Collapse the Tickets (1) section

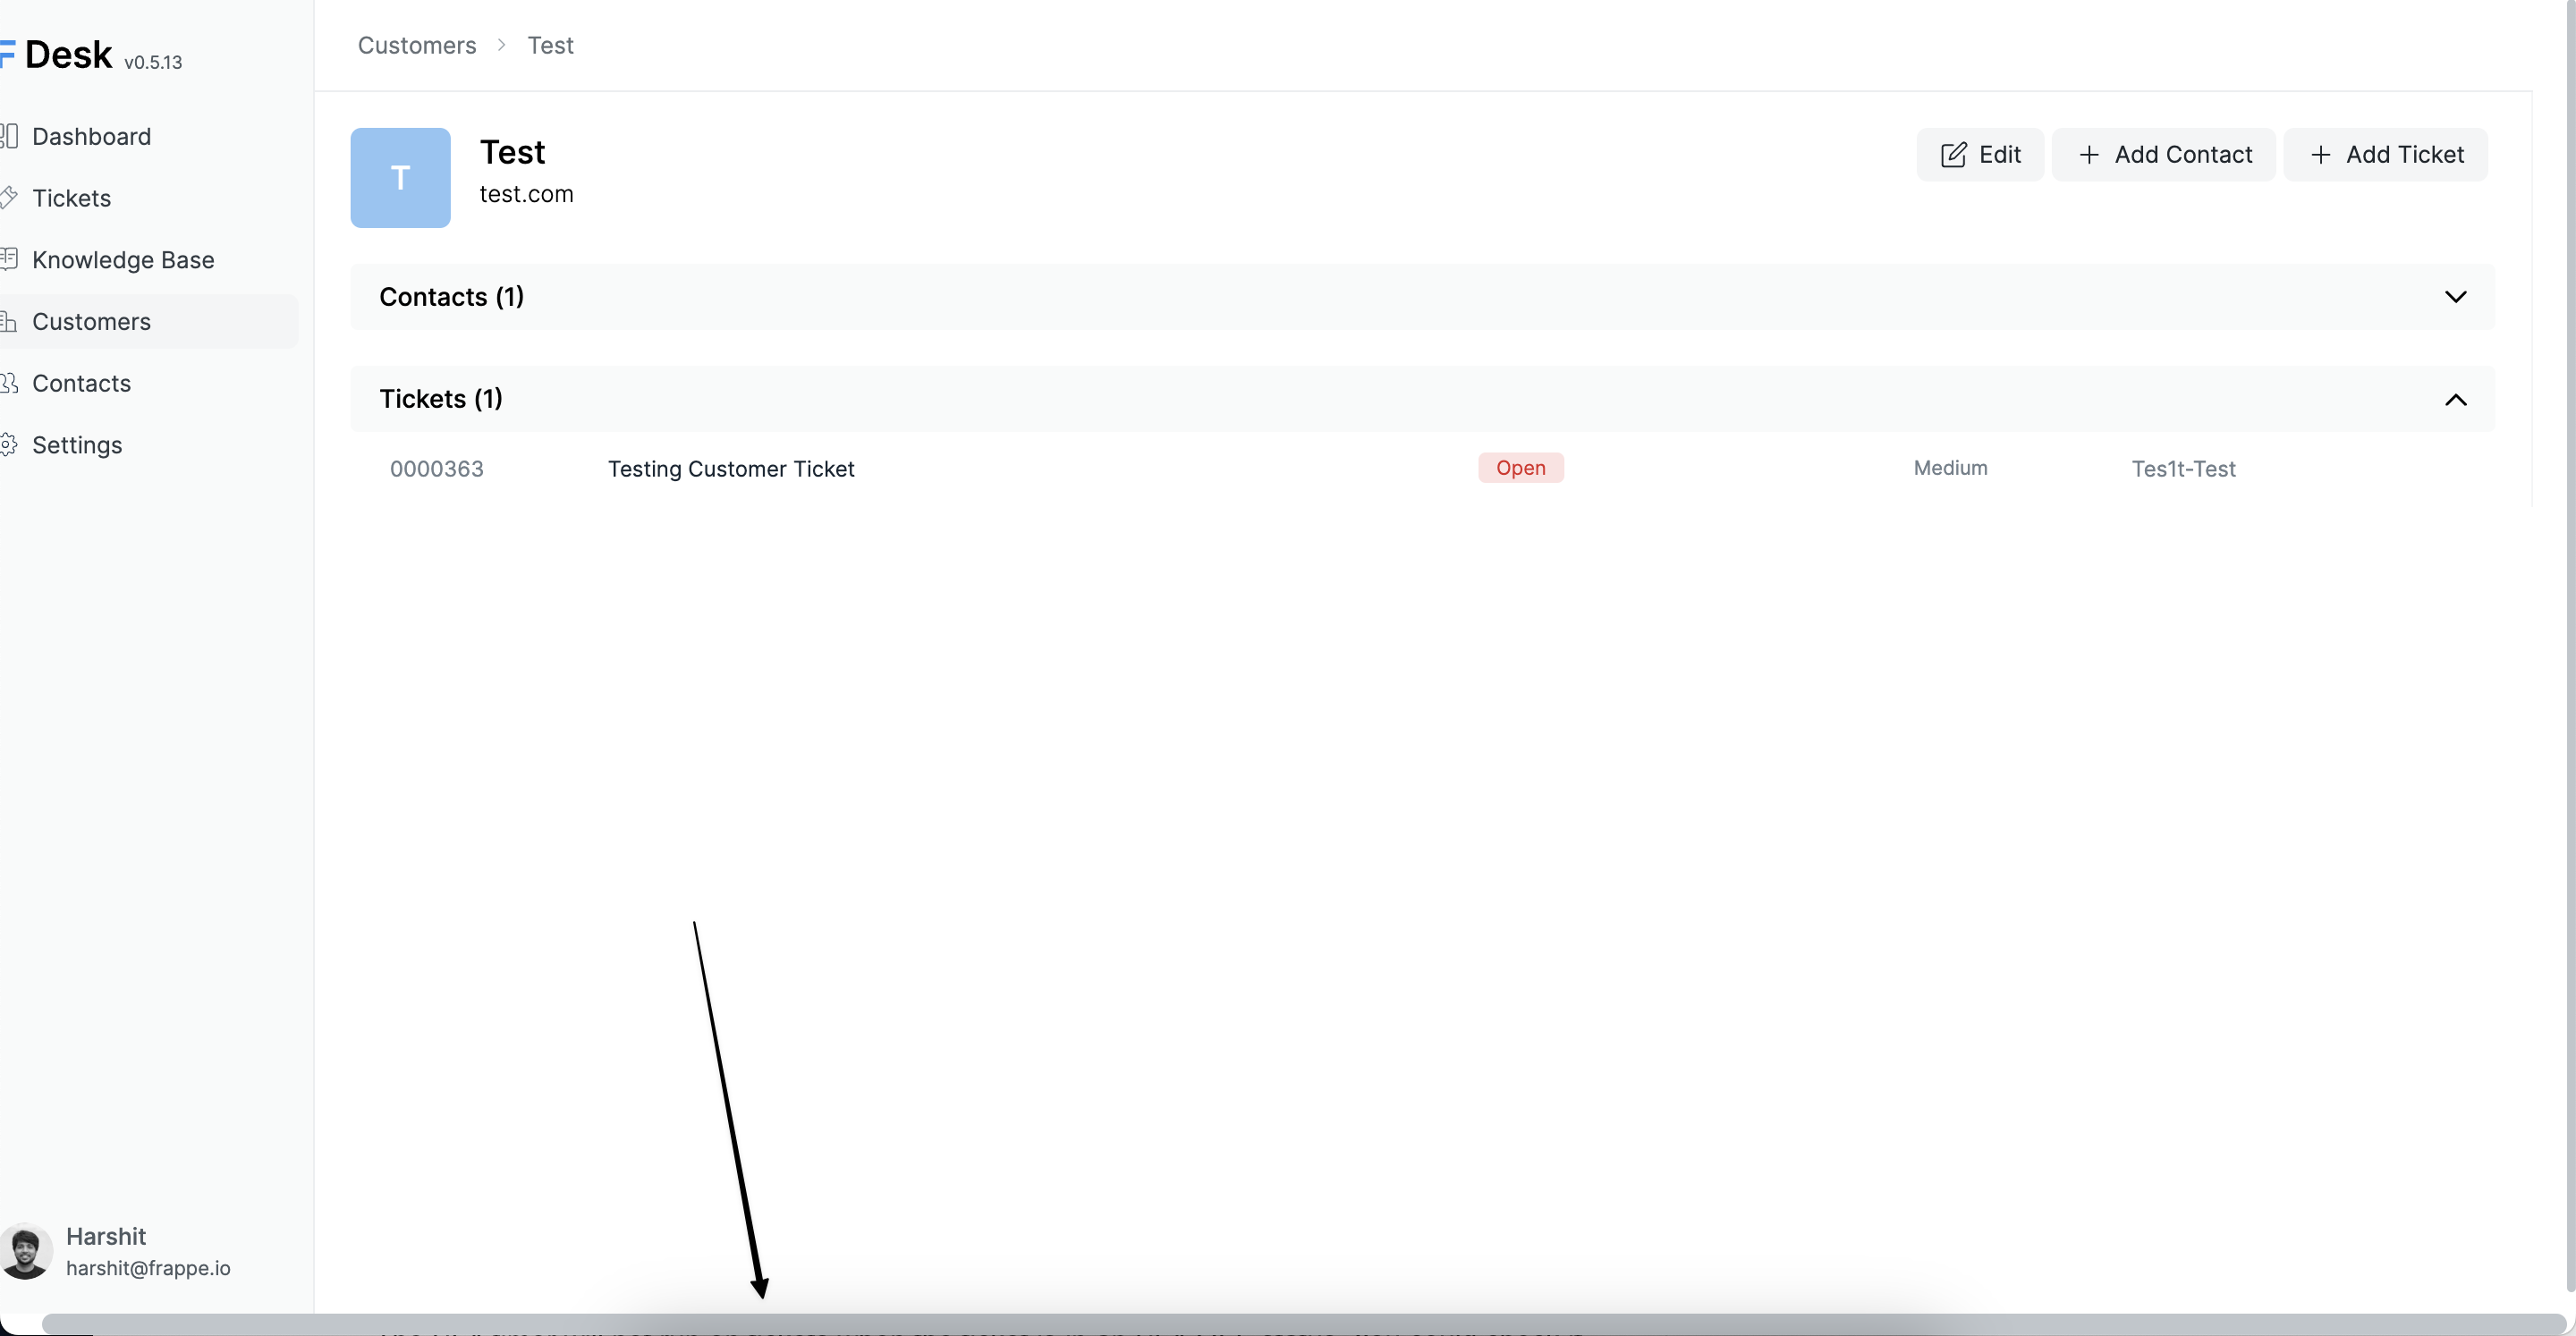pyautogui.click(x=2457, y=400)
